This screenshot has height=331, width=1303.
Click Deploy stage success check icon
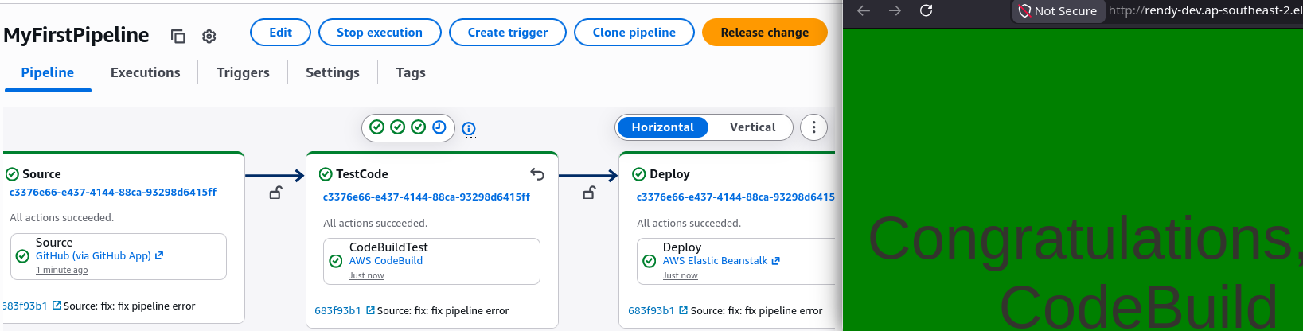click(x=639, y=174)
